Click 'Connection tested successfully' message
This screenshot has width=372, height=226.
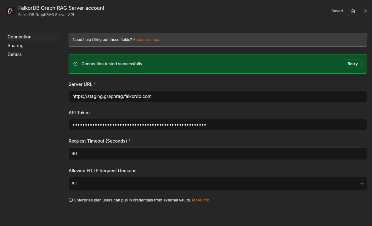pos(112,64)
